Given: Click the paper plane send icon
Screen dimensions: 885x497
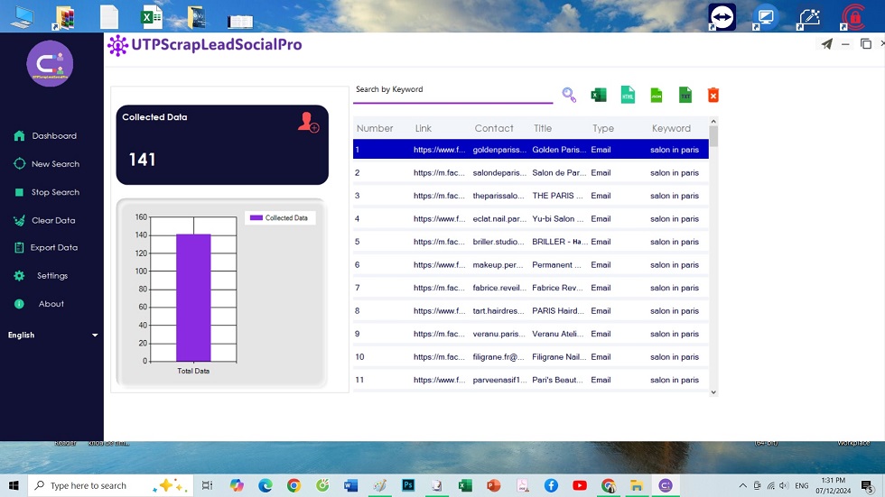Looking at the screenshot, I should 826,44.
